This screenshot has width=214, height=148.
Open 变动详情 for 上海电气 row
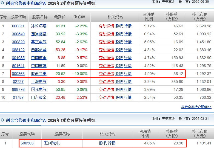[x=106, y=82]
